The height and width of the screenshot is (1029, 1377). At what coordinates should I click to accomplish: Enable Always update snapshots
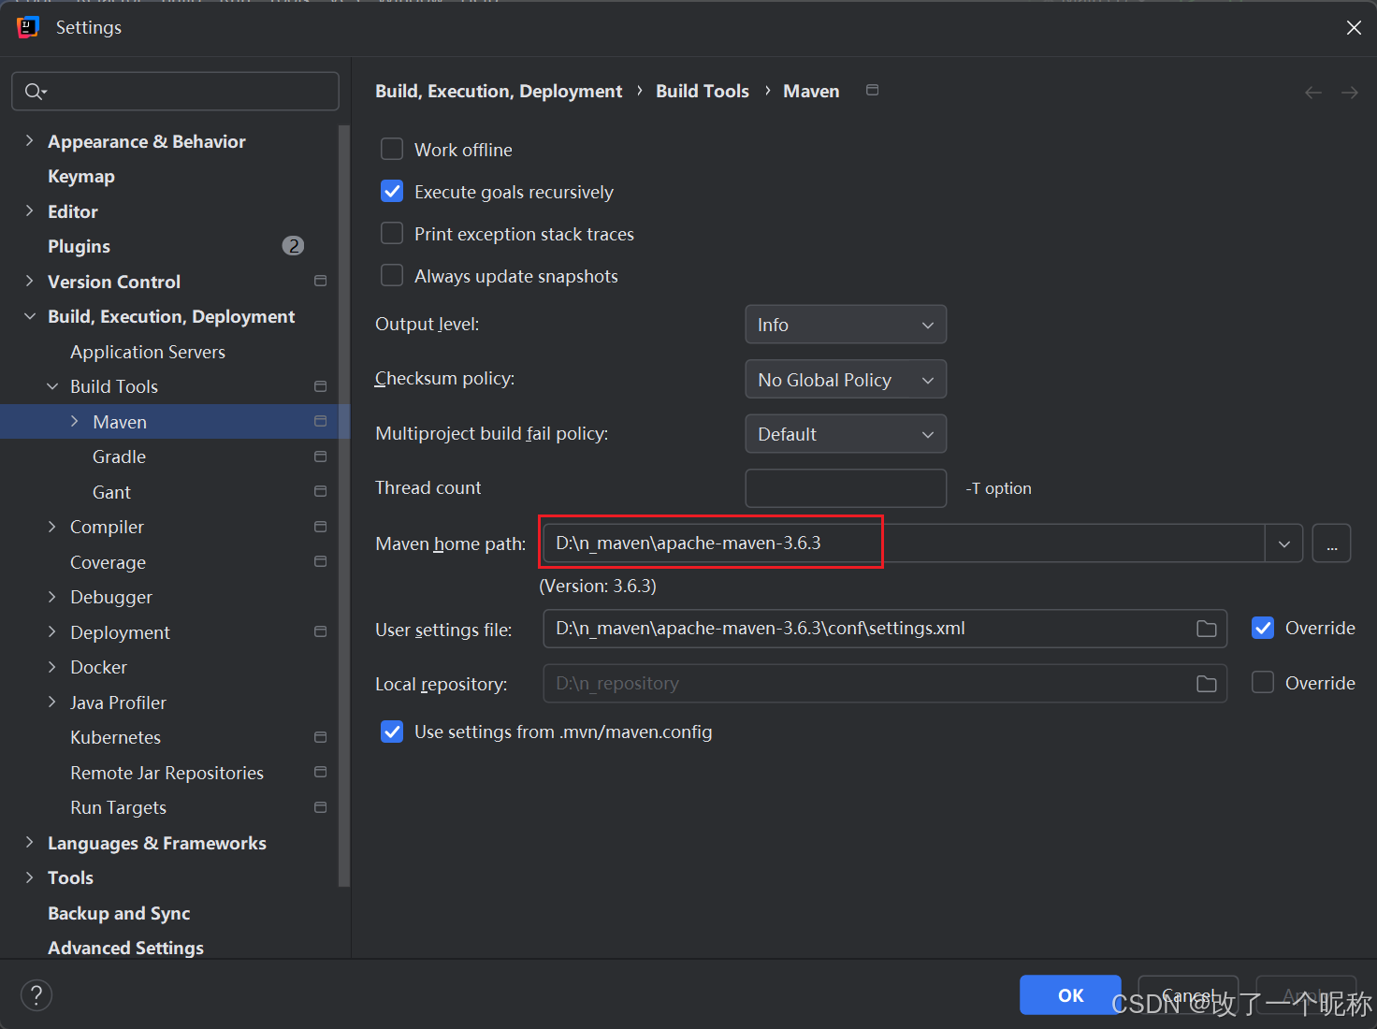click(392, 275)
